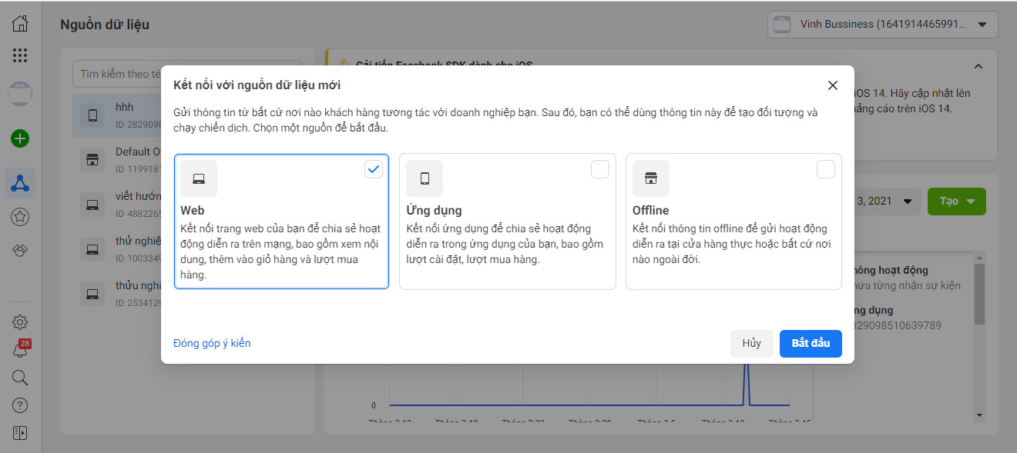Viewport: 1017px width, 453px height.
Task: Expand the green Tạo dropdown button
Action: click(956, 202)
